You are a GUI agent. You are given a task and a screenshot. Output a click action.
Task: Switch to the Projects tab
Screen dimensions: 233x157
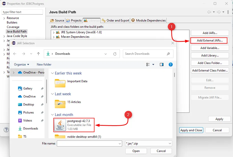pos(74,20)
